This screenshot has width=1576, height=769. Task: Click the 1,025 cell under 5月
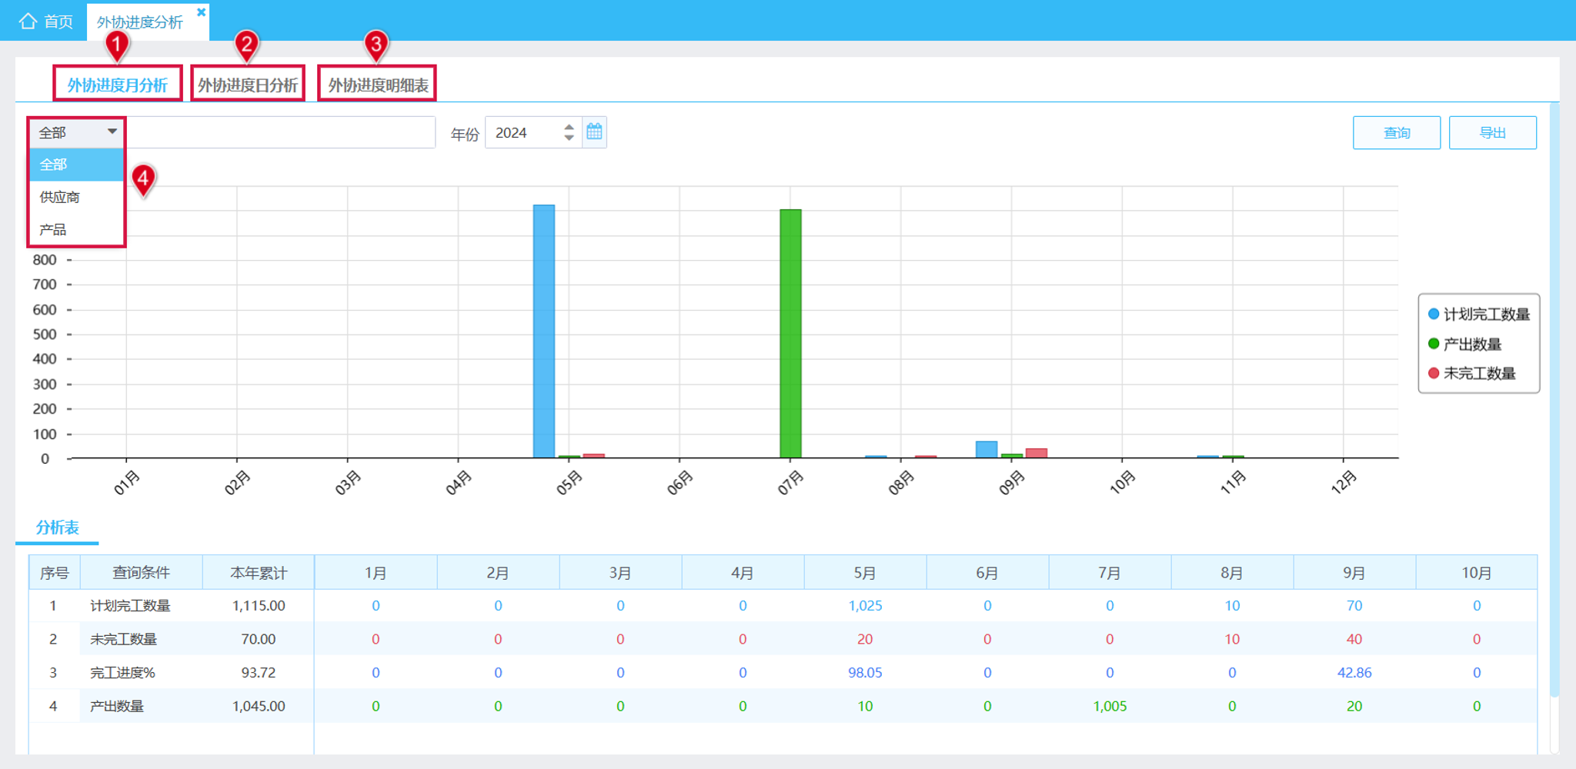(865, 606)
